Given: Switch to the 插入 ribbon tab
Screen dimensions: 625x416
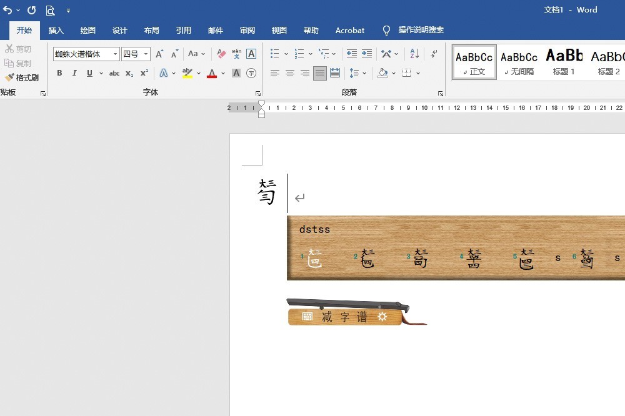Looking at the screenshot, I should [x=56, y=30].
